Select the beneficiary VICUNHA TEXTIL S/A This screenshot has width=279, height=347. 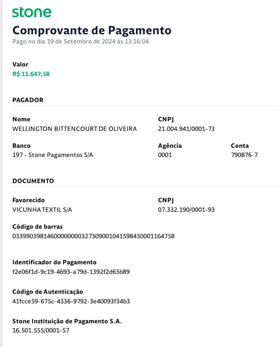coord(42,210)
